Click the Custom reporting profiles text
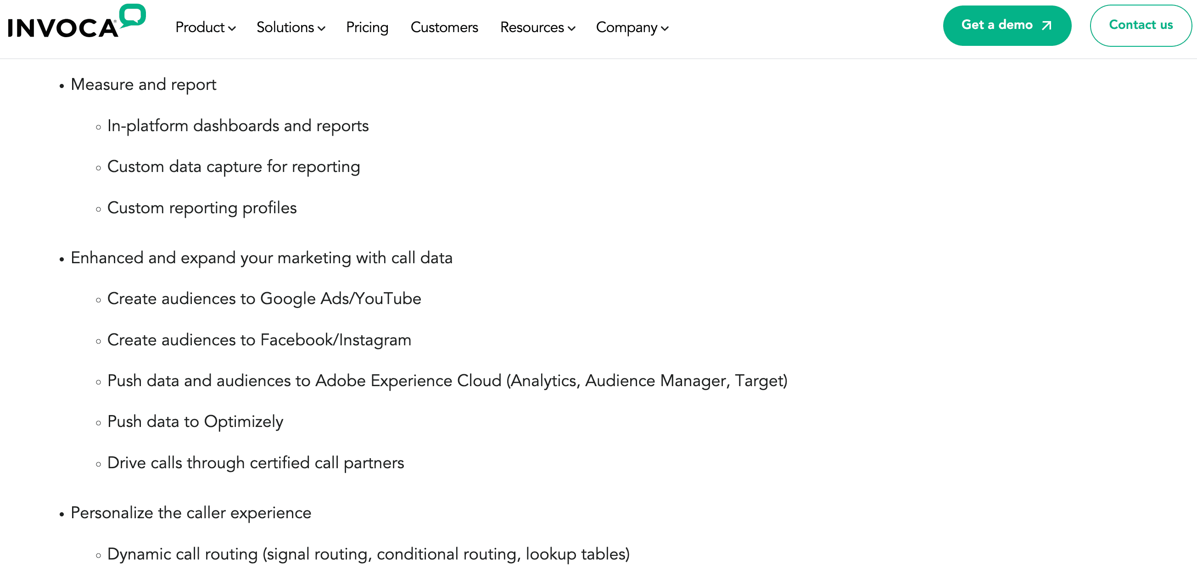 [201, 208]
